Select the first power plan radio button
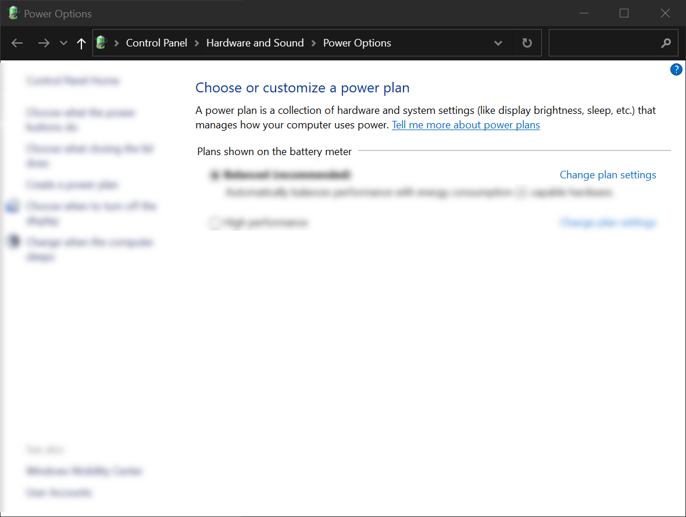 (x=215, y=175)
